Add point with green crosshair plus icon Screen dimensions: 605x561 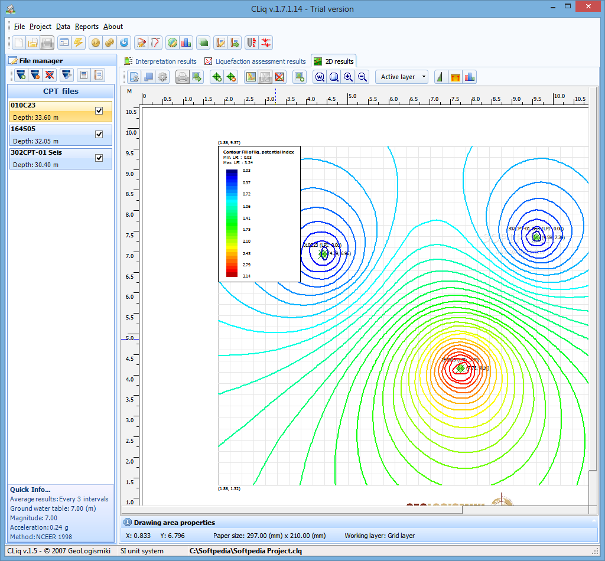pos(217,77)
